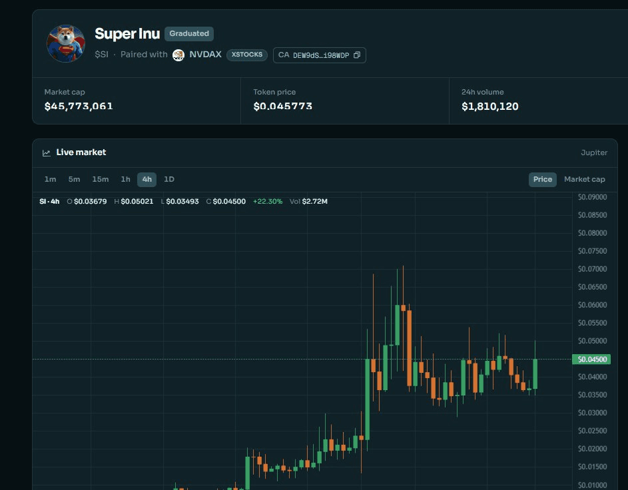Click the 24h volume value $1,810,120
Viewport: 628px width, 490px height.
[490, 106]
